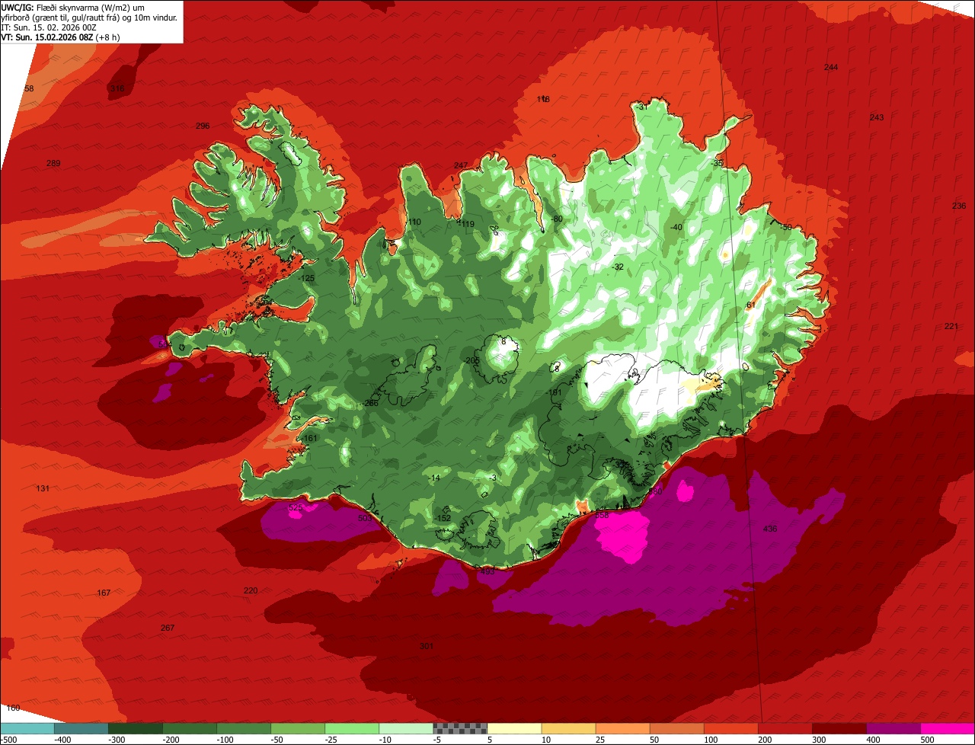
Task: Click the map value -40
Action: tap(676, 227)
